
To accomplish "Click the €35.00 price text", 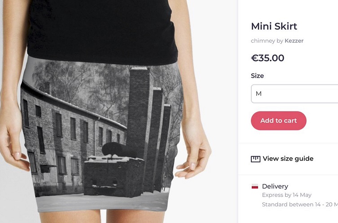I will pos(268,58).
